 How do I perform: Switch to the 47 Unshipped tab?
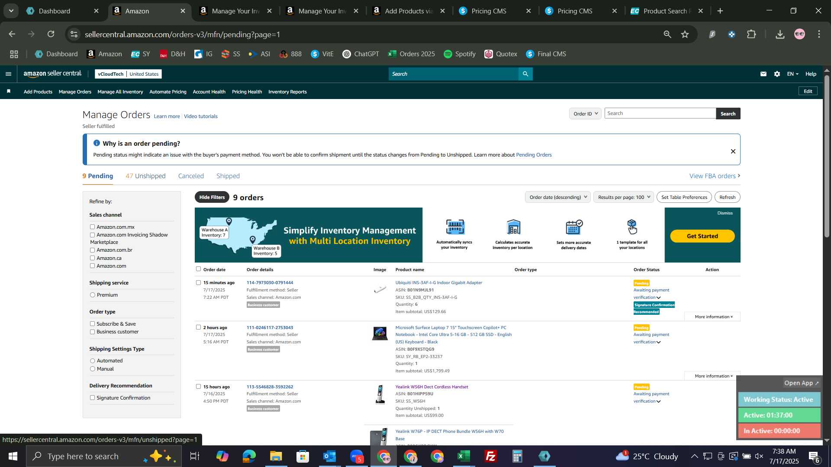coord(145,176)
